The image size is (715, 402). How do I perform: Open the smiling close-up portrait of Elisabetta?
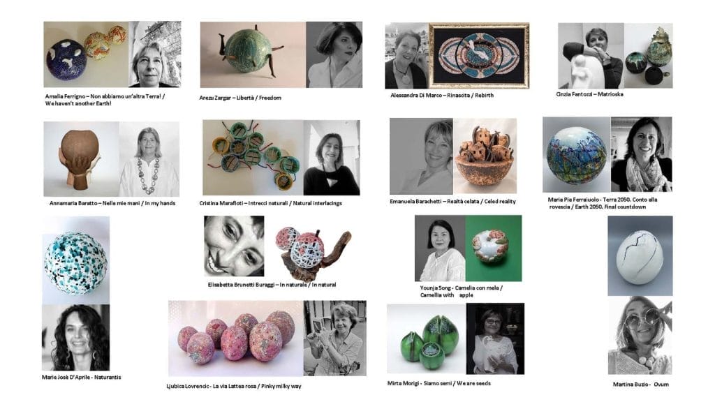coord(234,246)
